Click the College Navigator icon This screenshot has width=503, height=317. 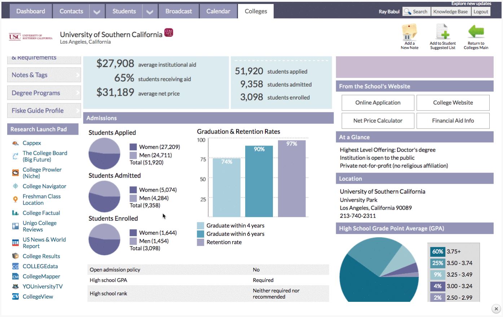pyautogui.click(x=15, y=186)
